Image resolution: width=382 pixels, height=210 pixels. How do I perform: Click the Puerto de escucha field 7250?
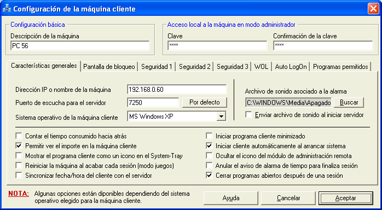[x=153, y=102]
